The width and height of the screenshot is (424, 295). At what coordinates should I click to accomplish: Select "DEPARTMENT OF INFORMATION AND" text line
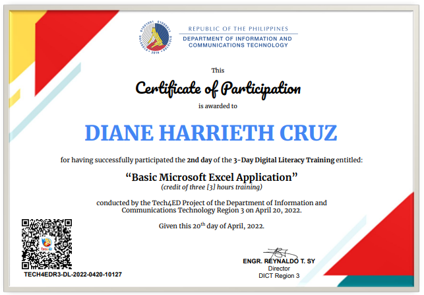click(x=237, y=39)
